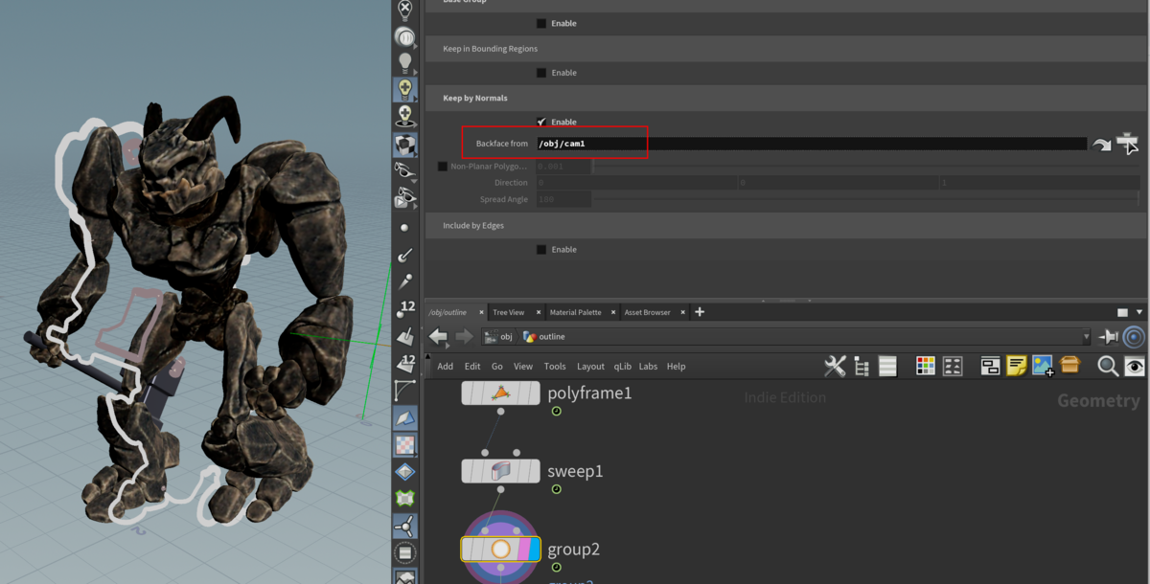Open the magnifier find node icon
The image size is (1150, 584).
1108,366
